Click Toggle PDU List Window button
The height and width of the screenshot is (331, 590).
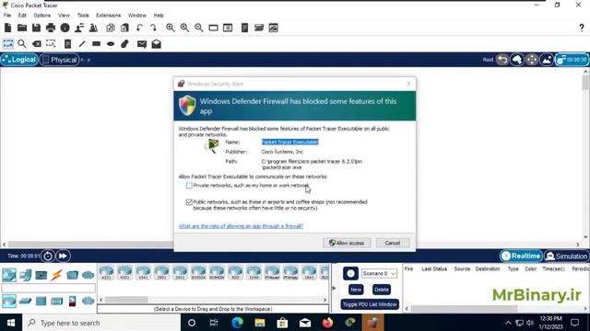pos(370,304)
